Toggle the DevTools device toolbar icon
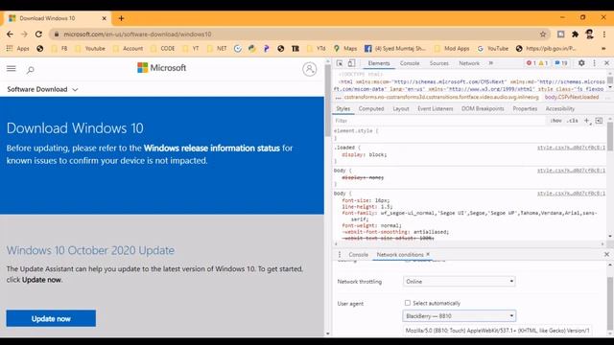Image resolution: width=614 pixels, height=345 pixels. 351,63
